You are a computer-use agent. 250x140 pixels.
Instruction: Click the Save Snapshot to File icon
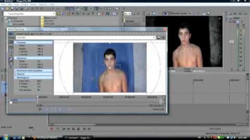208,13
